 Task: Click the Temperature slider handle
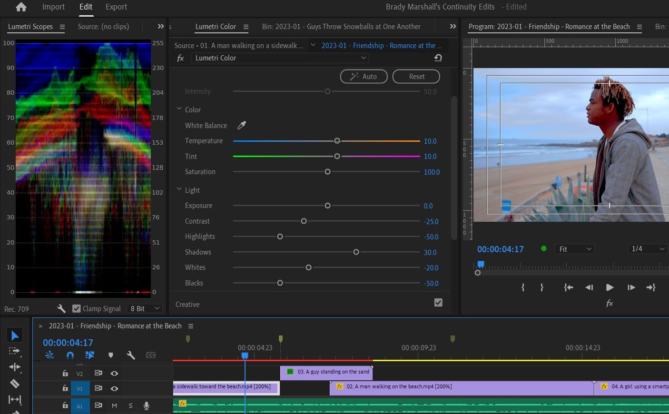[x=337, y=141]
